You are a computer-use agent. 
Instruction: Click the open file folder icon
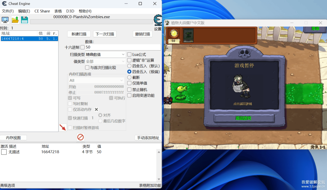click(x=15, y=20)
